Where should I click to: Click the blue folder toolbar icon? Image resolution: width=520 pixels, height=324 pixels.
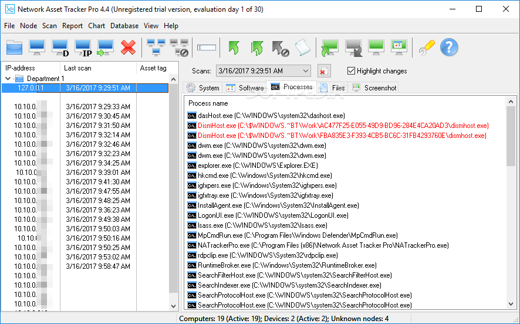pos(14,48)
